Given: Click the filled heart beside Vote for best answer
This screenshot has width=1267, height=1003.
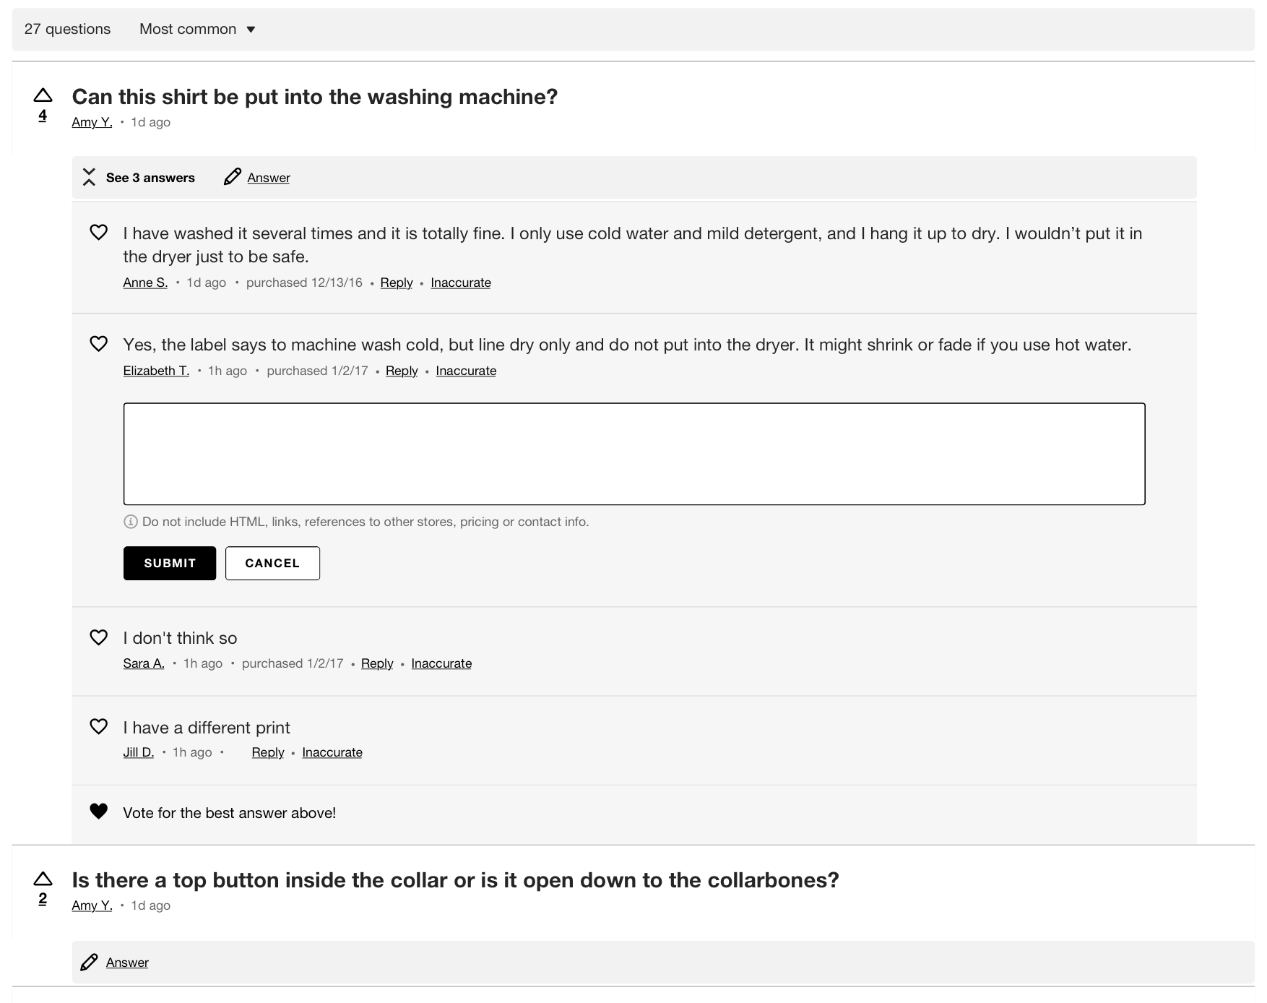Looking at the screenshot, I should (x=98, y=812).
